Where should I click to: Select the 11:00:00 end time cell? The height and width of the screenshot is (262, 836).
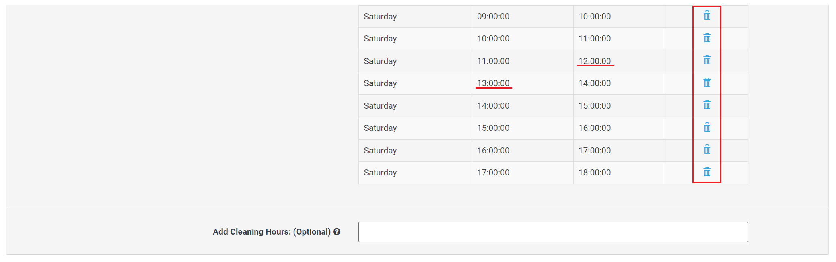coord(595,39)
